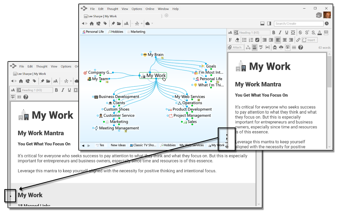The height and width of the screenshot is (214, 337).
Task: Apply strikethrough formatting to text
Action: [300, 33]
